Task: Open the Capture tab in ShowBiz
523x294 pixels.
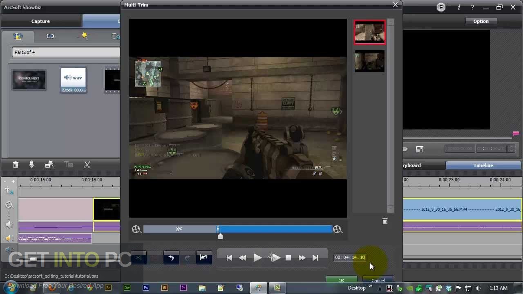Action: [40, 21]
